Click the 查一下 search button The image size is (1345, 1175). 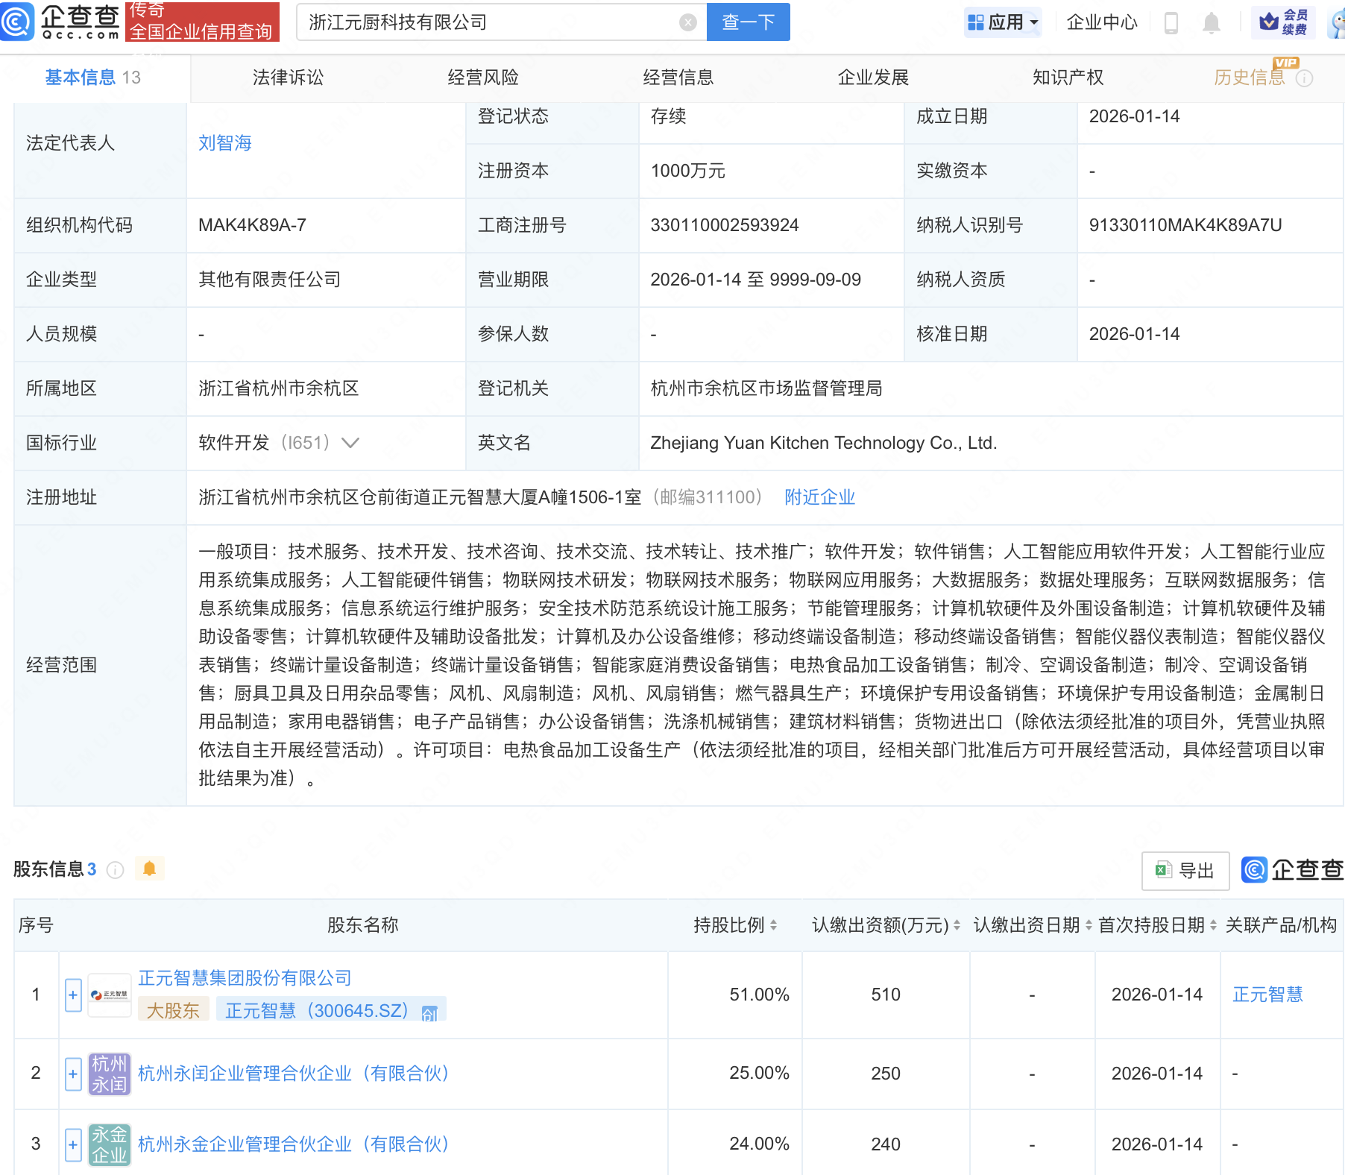click(747, 22)
